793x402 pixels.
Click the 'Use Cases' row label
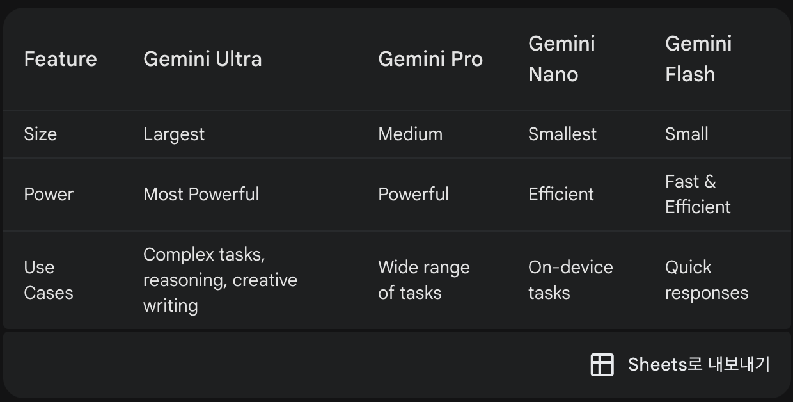49,280
